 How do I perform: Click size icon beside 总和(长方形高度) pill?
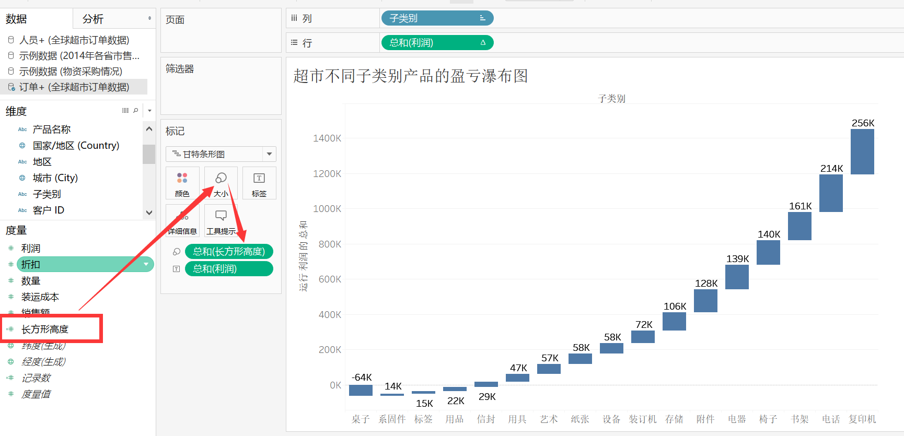click(x=177, y=252)
